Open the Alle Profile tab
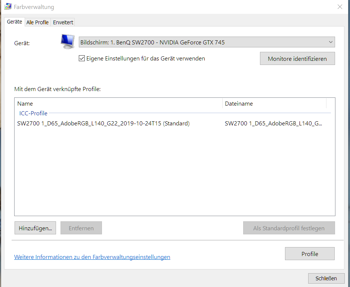 37,22
